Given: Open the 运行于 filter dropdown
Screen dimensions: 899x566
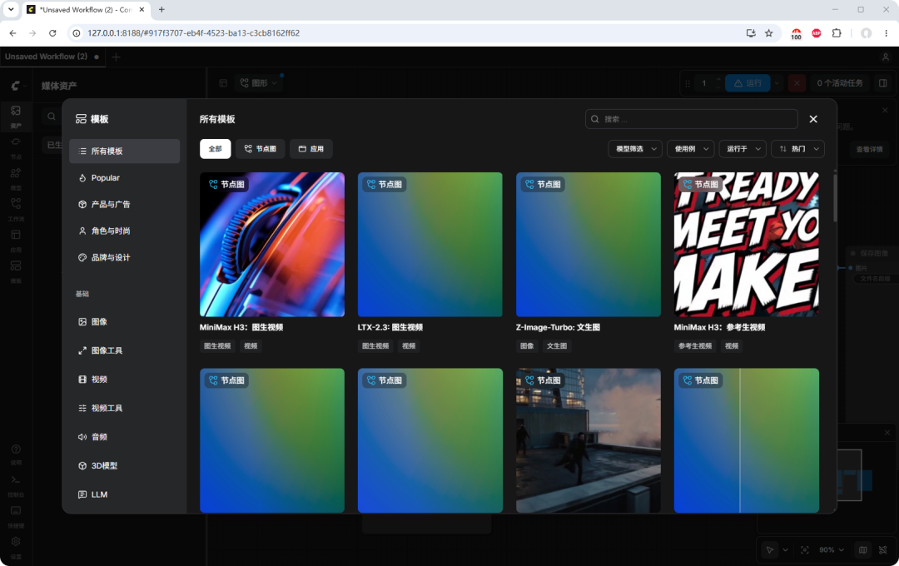Looking at the screenshot, I should [x=743, y=149].
